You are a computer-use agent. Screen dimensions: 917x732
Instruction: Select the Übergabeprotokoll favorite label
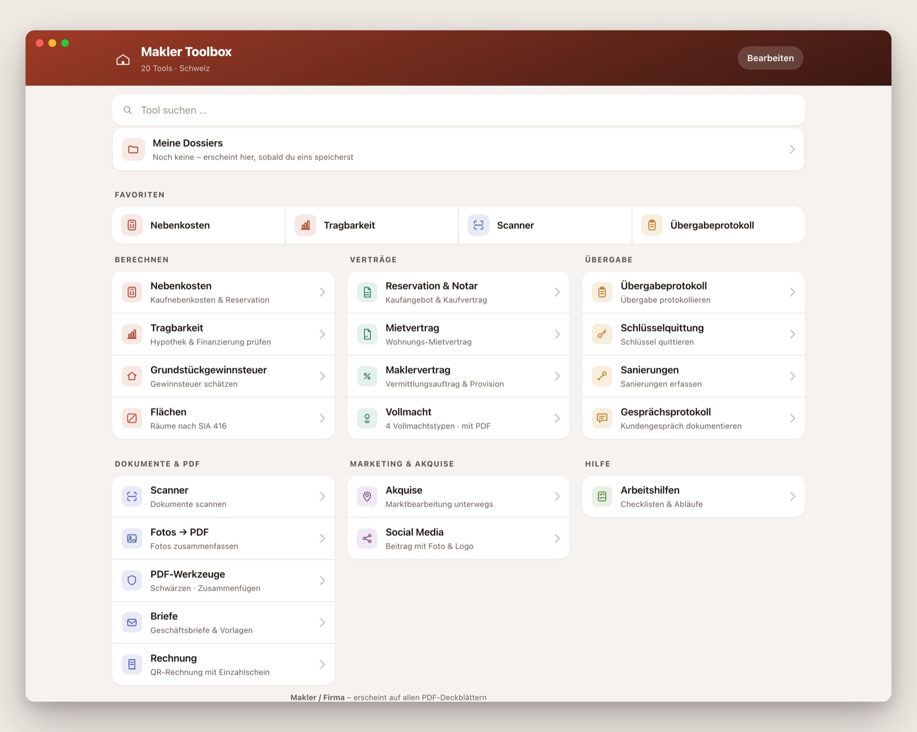712,225
